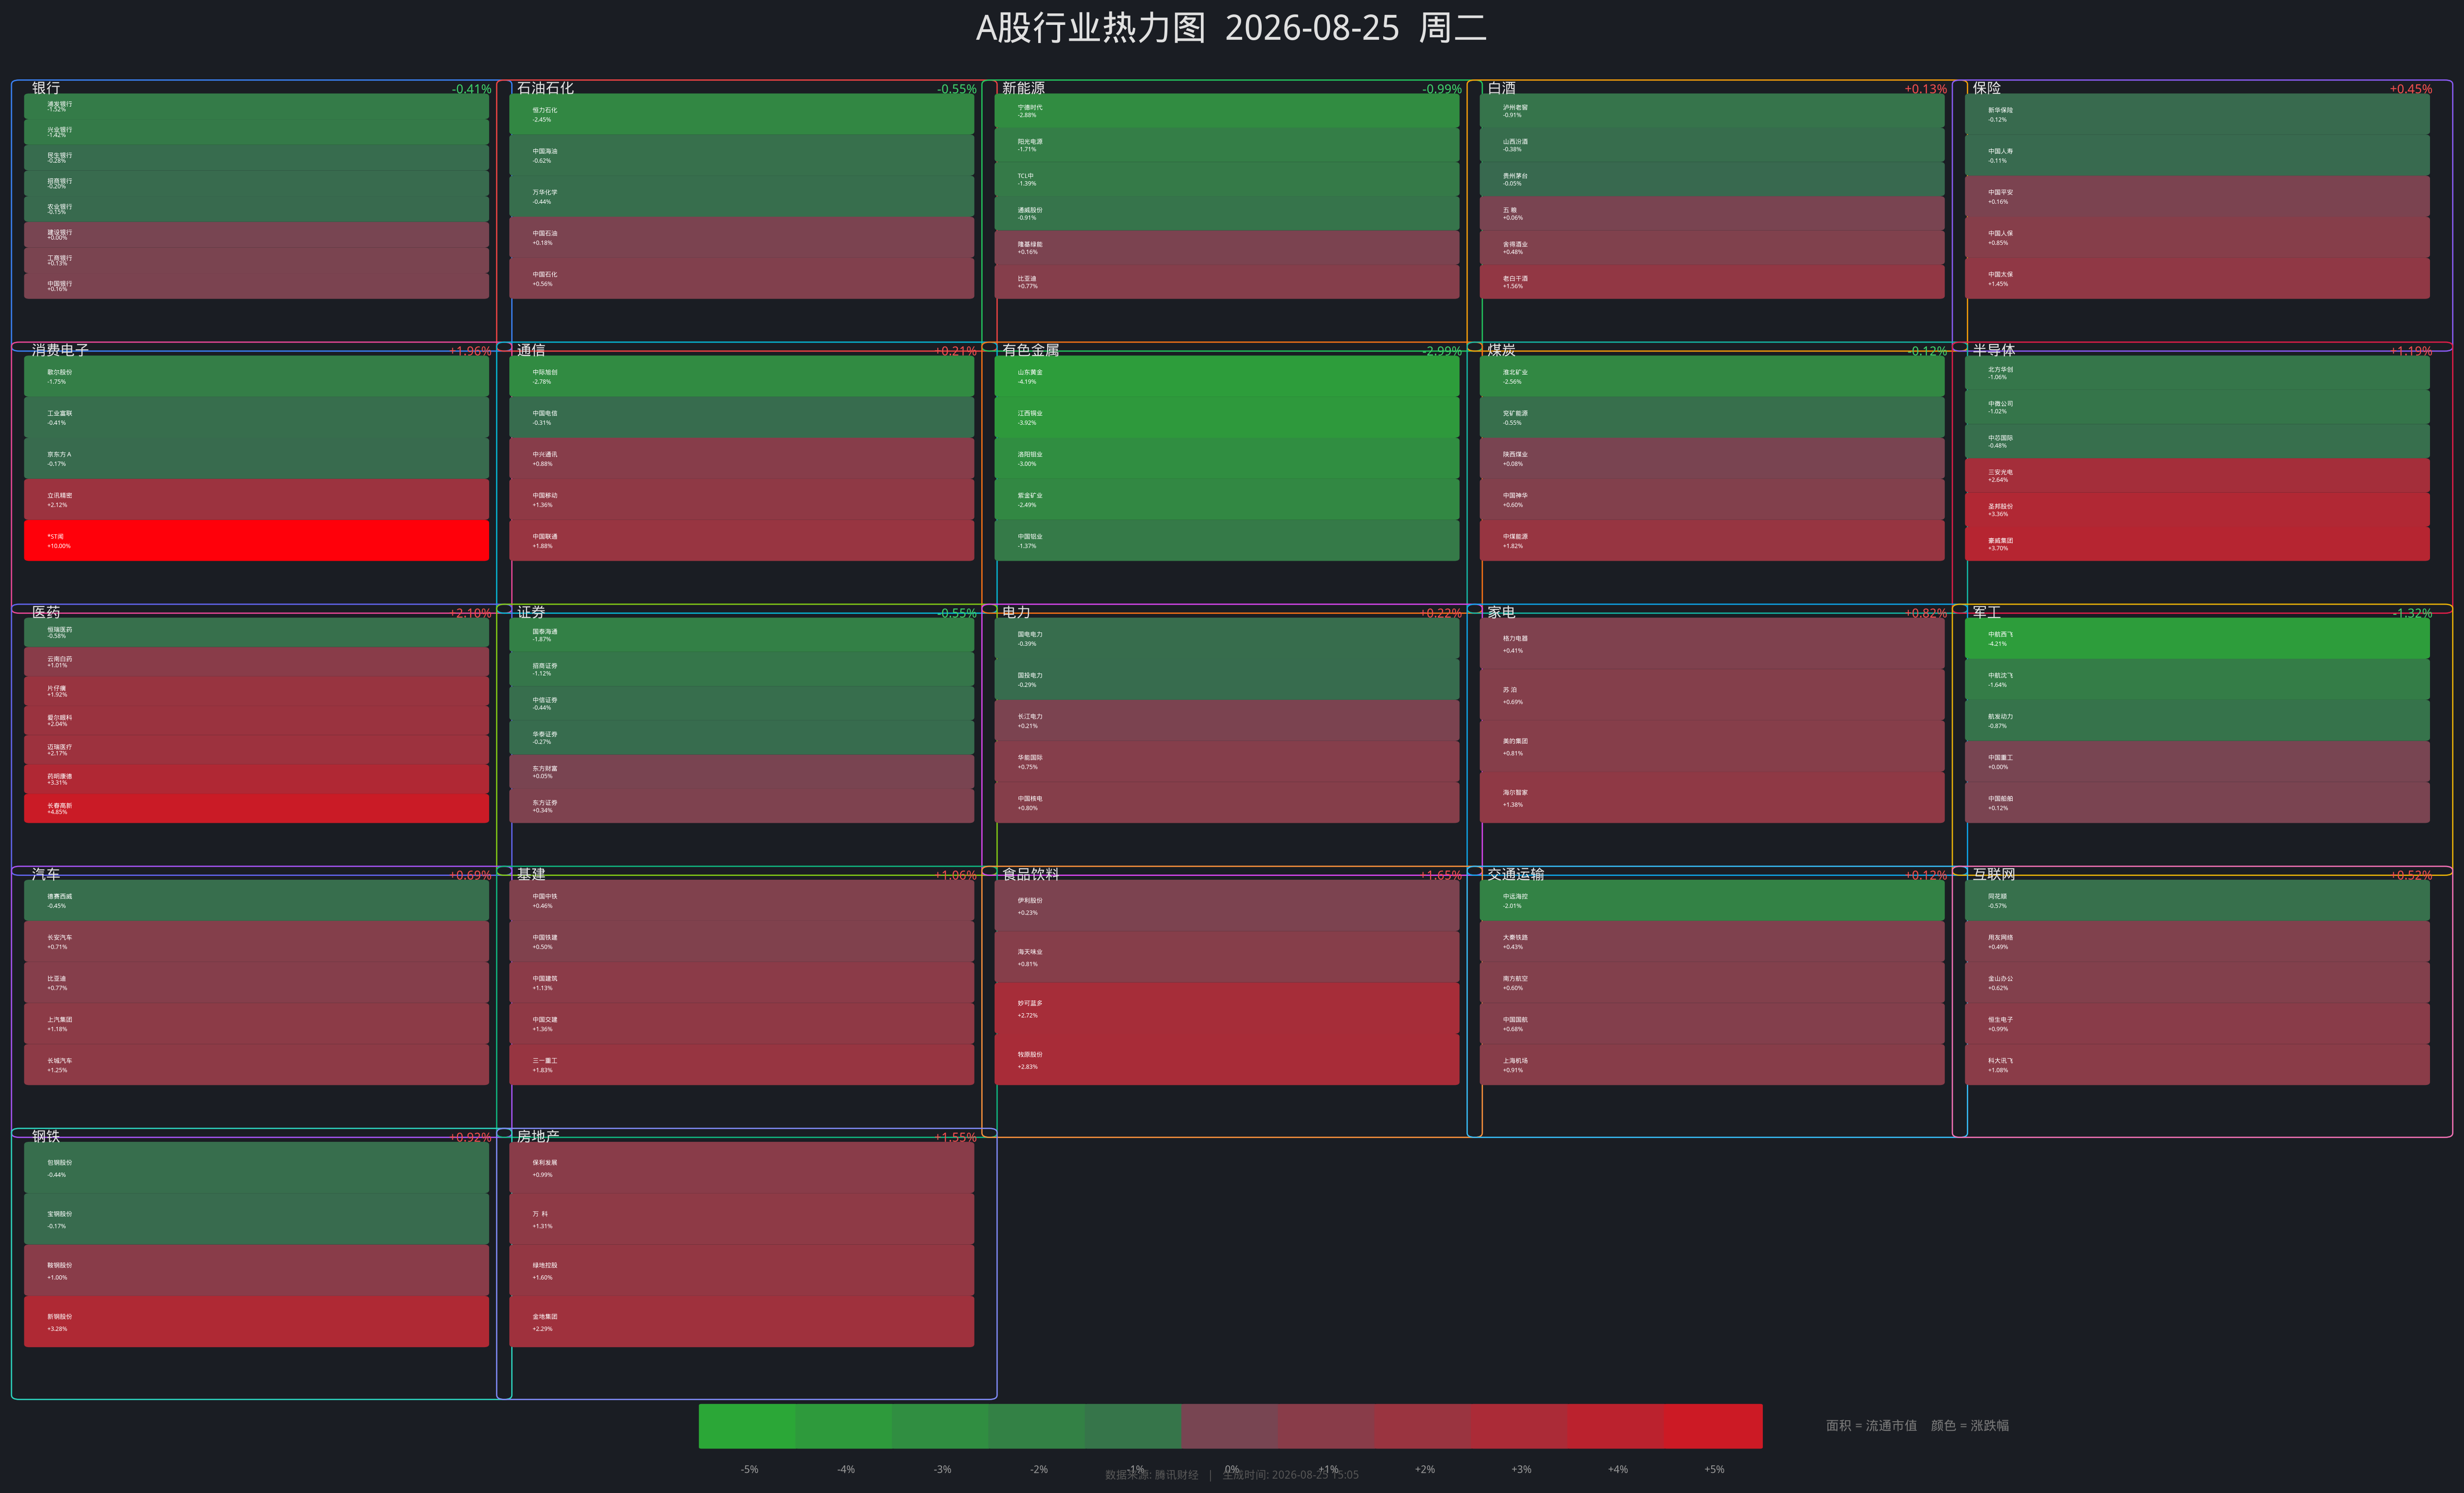Open the 同花顺 tile in 互联网
2464x1493 pixels.
(x=2197, y=900)
